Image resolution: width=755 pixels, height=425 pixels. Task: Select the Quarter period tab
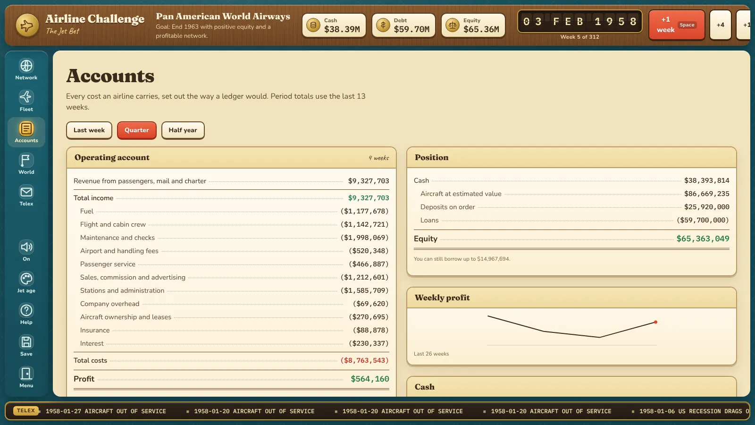click(137, 130)
